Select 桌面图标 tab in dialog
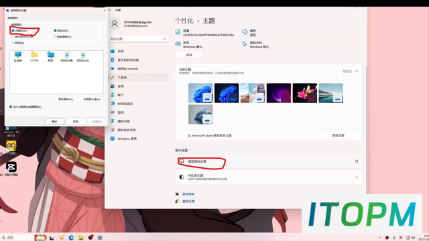The height and width of the screenshot is (241, 429). tap(13, 18)
